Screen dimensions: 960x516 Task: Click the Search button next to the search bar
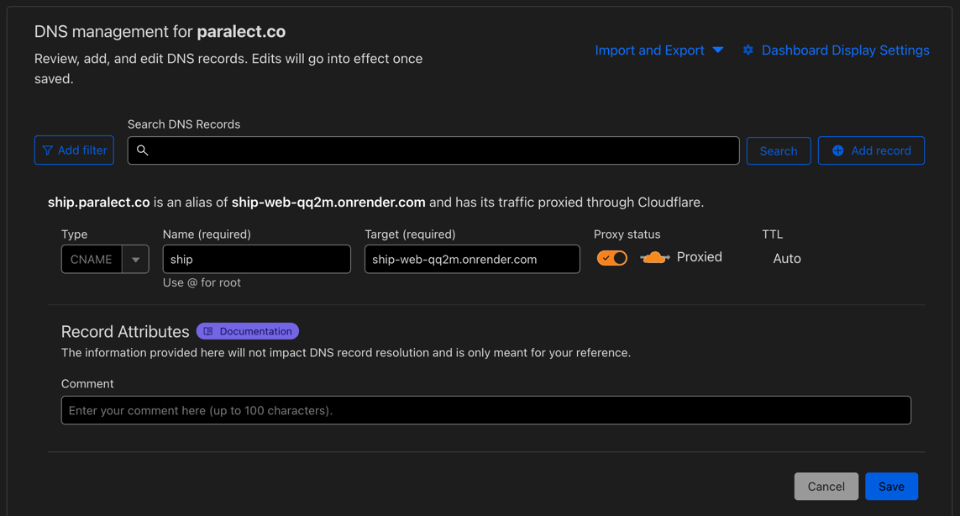coord(778,150)
